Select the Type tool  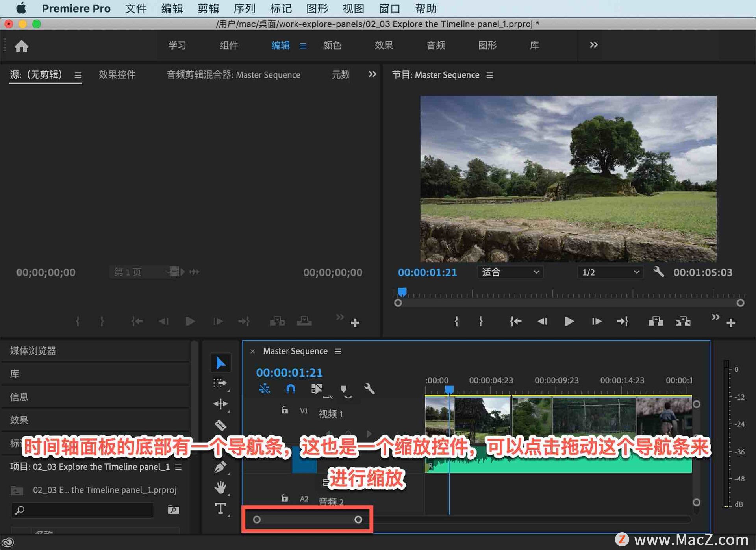pyautogui.click(x=220, y=509)
